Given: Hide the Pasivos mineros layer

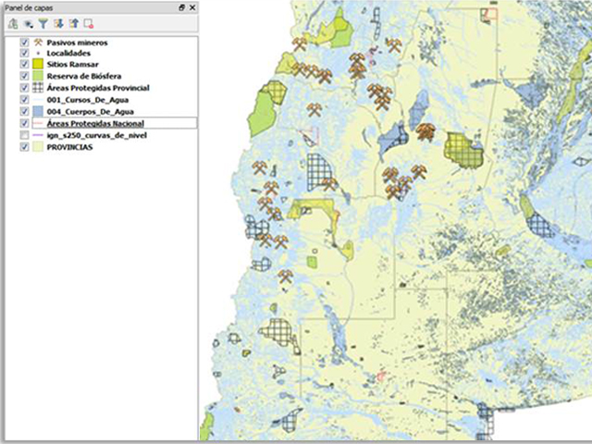Looking at the screenshot, I should tap(25, 43).
